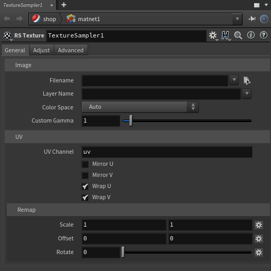
Task: Switch to the Adjust tab
Action: (x=42, y=50)
